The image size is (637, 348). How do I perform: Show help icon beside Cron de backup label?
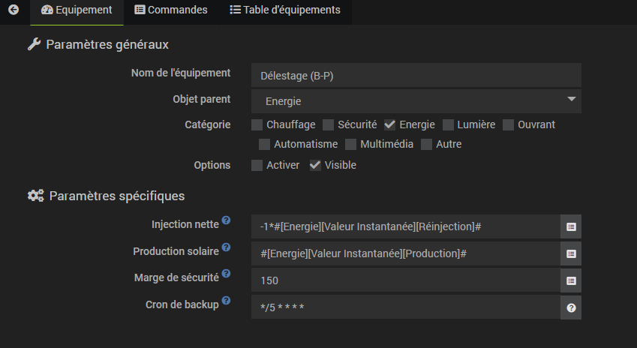(x=226, y=301)
